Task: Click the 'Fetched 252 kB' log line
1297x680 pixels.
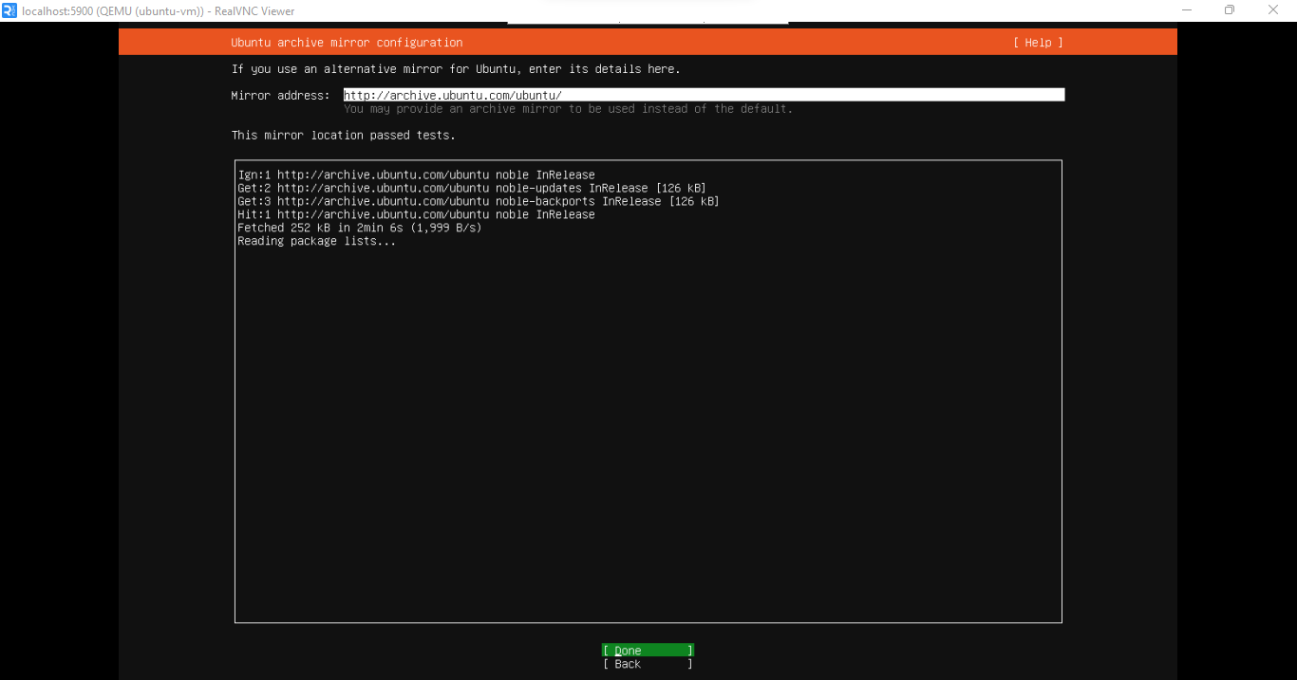Action: [x=360, y=228]
